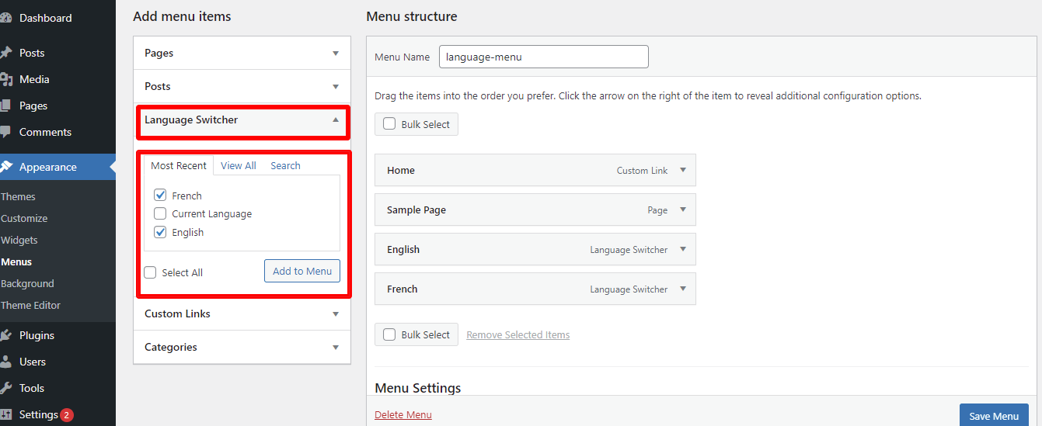Tick the top Bulk Select checkbox
The height and width of the screenshot is (426, 1042).
tap(389, 124)
